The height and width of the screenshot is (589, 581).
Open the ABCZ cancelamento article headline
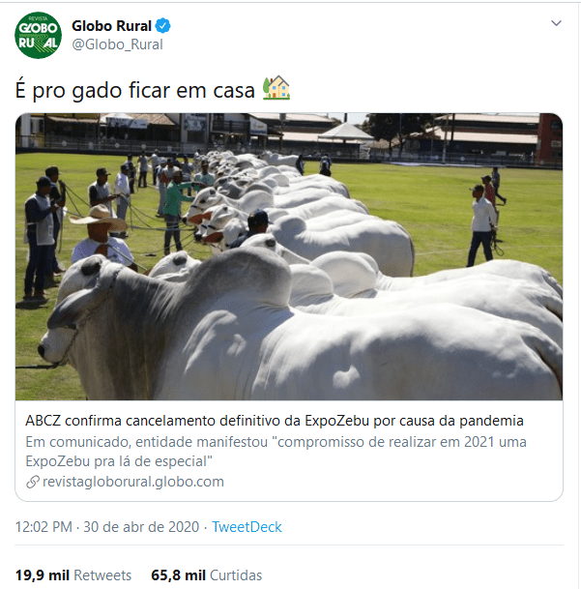275,421
